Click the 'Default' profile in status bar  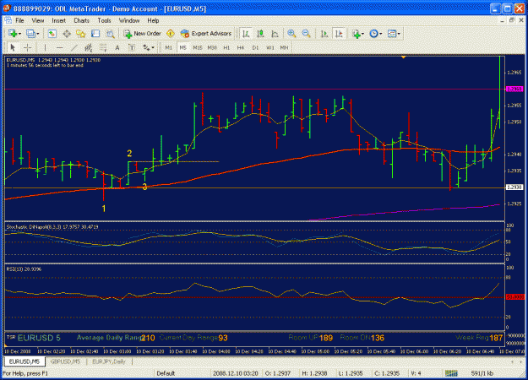point(166,373)
